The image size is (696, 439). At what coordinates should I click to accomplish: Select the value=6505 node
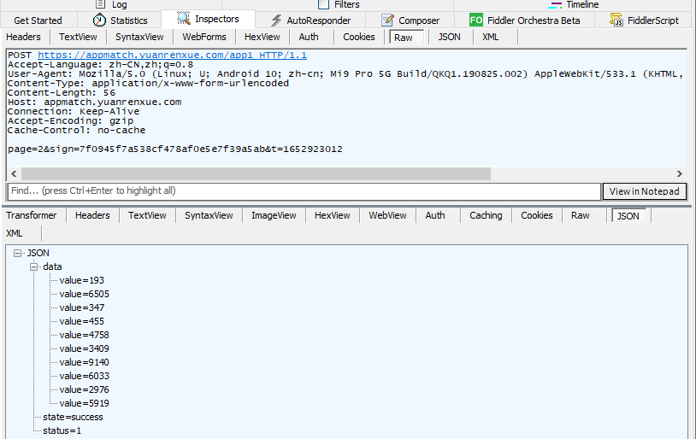[84, 295]
